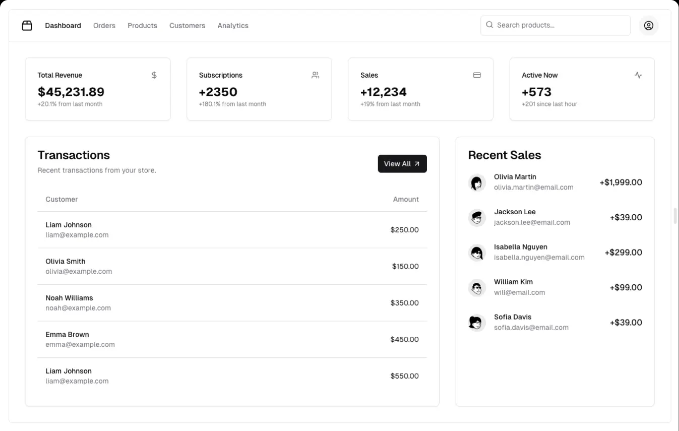
Task: Click sofia.davis@email.com address
Action: pos(531,328)
